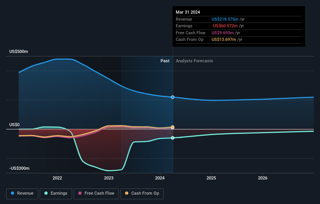The image size is (320, 204).
Task: Click the 2024 x-axis label
Action: click(160, 178)
